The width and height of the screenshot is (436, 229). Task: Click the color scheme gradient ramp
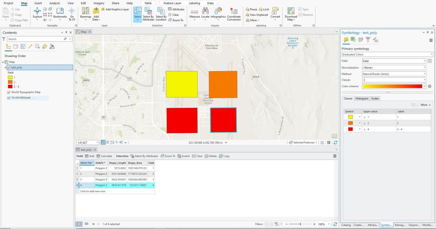[x=392, y=86]
